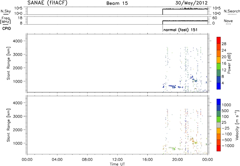Pick the red top segment of power colorbar
240x166 pixels.
pyautogui.click(x=219, y=40)
